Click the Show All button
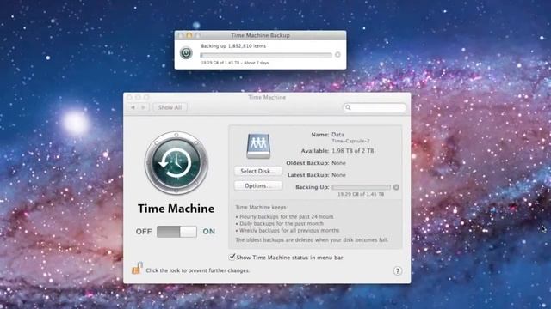 pyautogui.click(x=170, y=107)
